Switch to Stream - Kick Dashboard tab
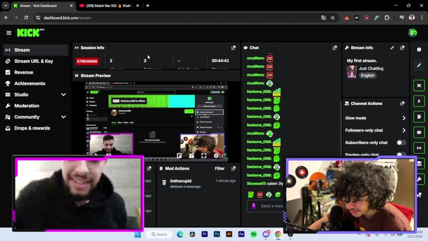The image size is (428, 241). coord(43,6)
